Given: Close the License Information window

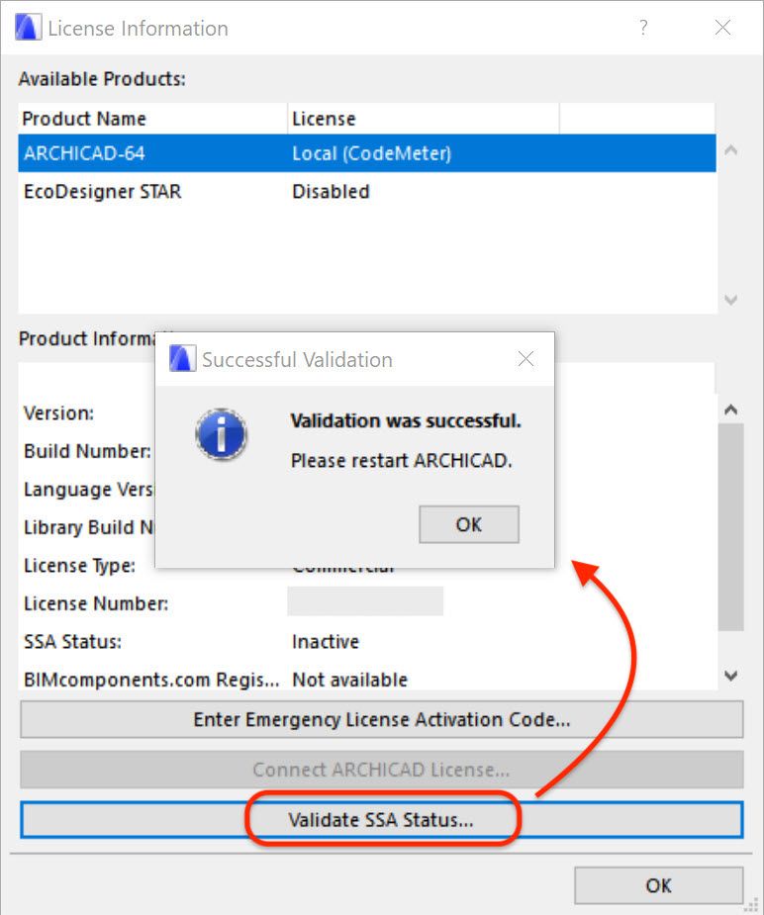Looking at the screenshot, I should pyautogui.click(x=722, y=27).
